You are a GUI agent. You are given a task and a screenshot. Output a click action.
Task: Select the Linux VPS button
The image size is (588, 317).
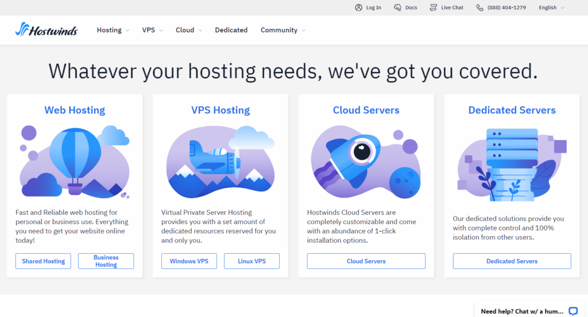[252, 261]
